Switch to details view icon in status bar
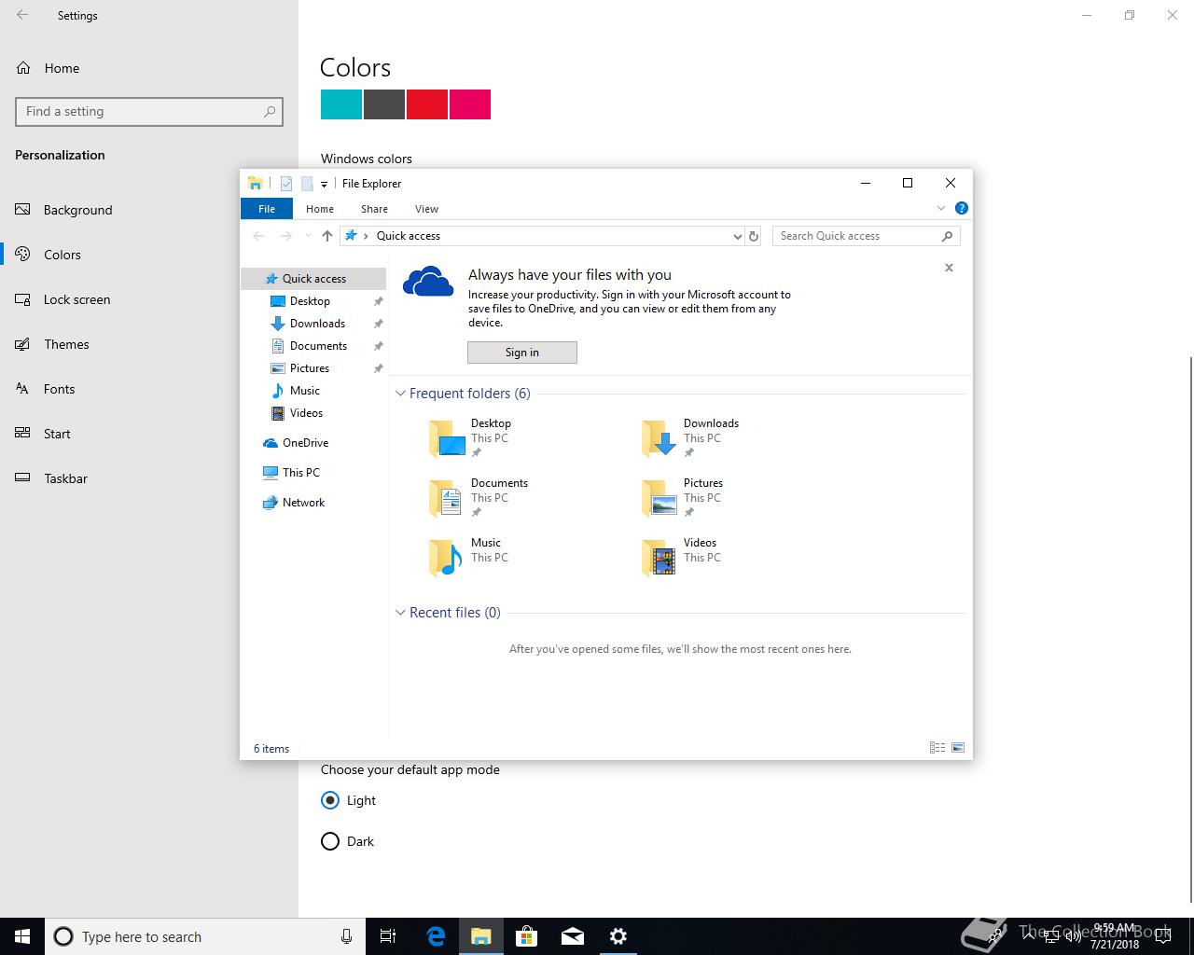Image resolution: width=1194 pixels, height=955 pixels. 937,748
